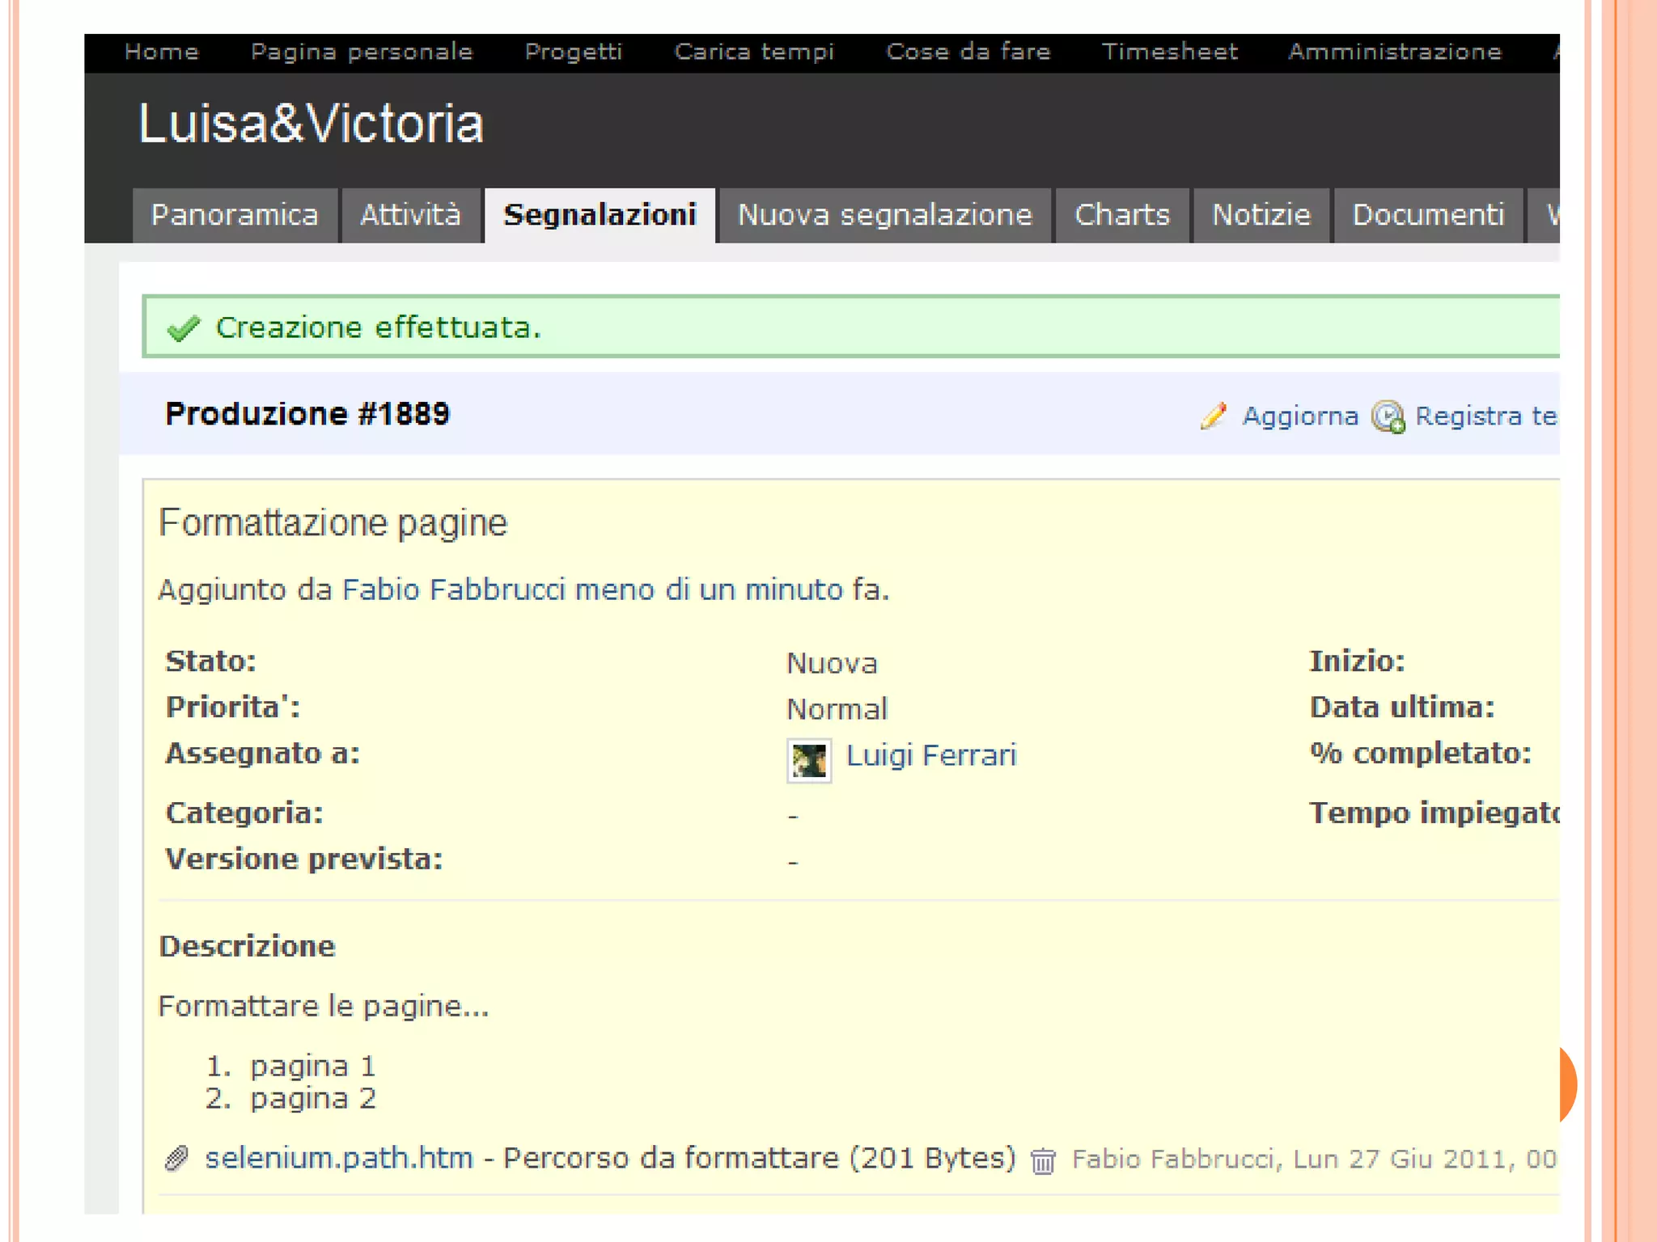Open the Panoramica tab
The image size is (1657, 1242).
coord(235,215)
